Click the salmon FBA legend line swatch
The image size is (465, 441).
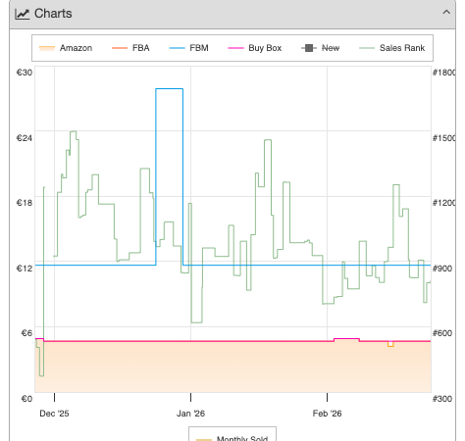point(120,48)
